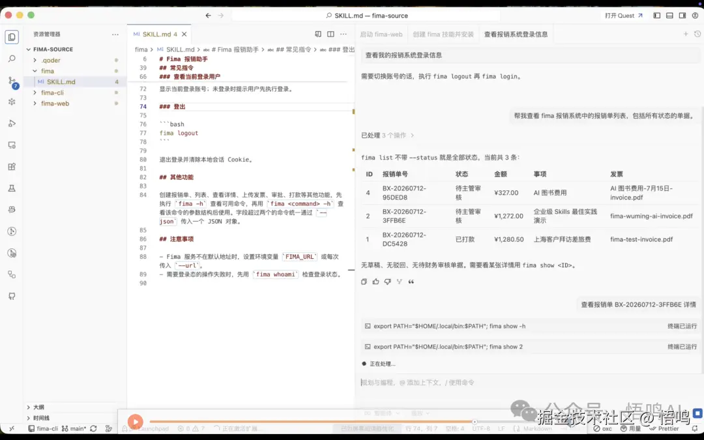Click the ¥1,280.50 amount cell
This screenshot has width=704, height=440.
point(508,239)
